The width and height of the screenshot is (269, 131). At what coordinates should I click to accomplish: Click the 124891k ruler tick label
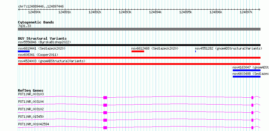[x=65, y=12]
